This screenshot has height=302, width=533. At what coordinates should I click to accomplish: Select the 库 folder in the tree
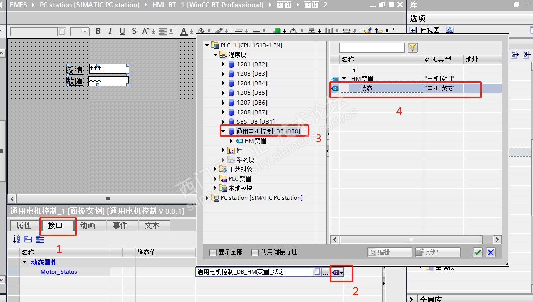click(239, 150)
